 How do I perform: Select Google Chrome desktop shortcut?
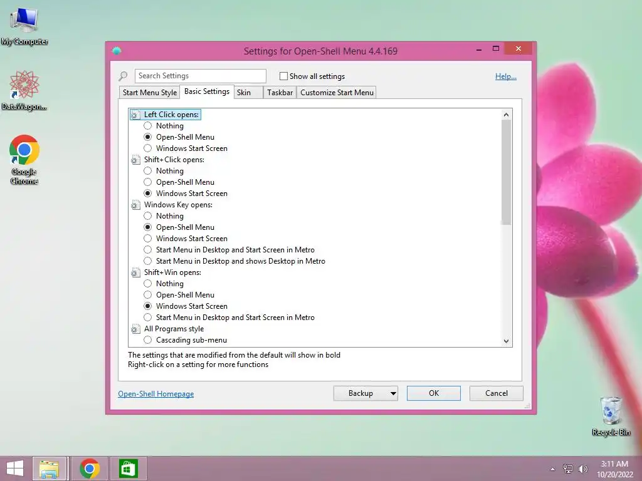point(24,160)
